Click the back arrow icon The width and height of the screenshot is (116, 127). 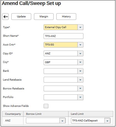(x=6, y=17)
